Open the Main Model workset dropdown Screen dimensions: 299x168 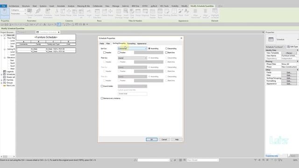point(203,160)
